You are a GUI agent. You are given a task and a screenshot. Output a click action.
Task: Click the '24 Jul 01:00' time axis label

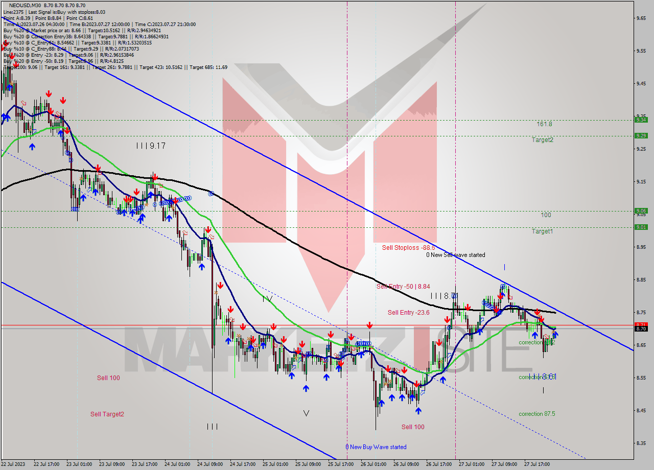coord(177,464)
